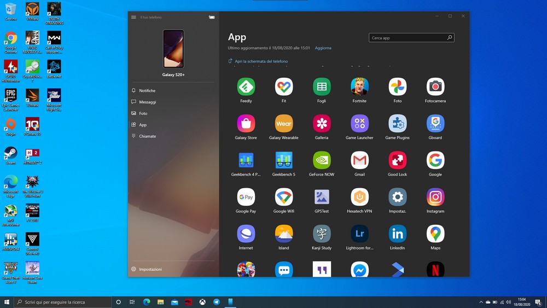
Task: Click the taskbar search box
Action: (x=63, y=302)
